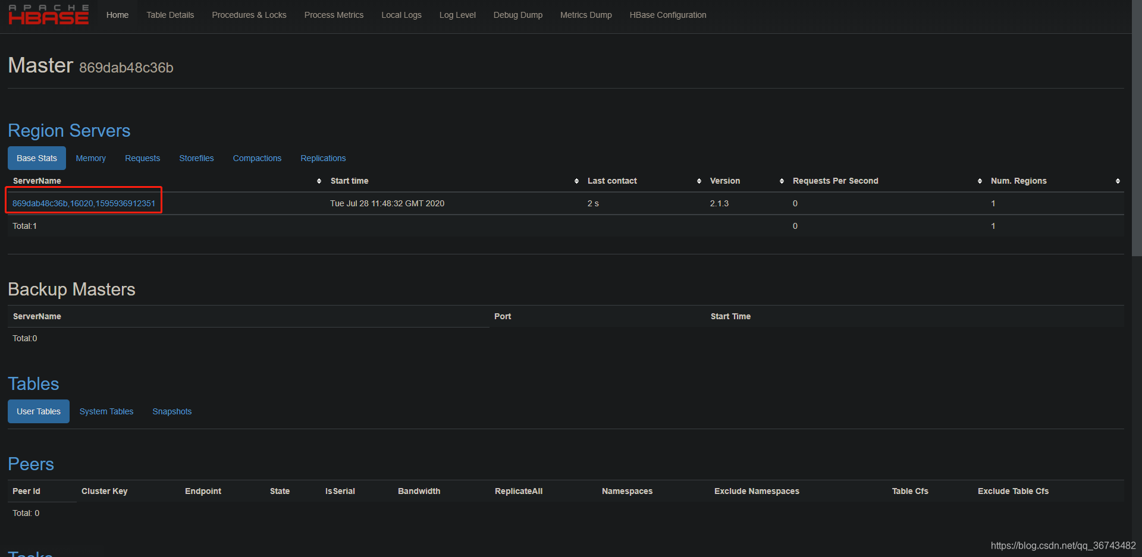Click the Apache HBase logo

(x=49, y=15)
